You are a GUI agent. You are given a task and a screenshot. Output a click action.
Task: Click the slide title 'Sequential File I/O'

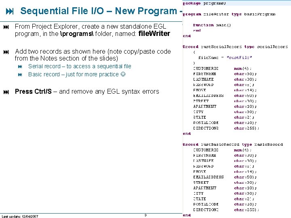(62, 11)
